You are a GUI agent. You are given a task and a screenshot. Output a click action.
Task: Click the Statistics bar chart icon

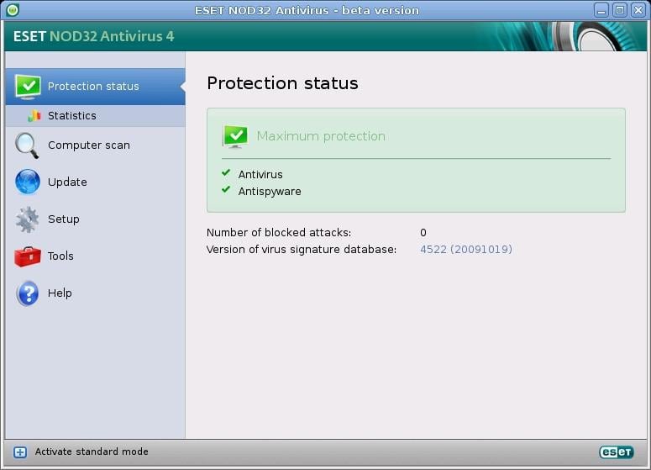tap(34, 115)
